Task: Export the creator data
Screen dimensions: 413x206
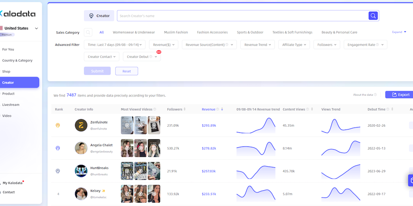Action: click(399, 95)
